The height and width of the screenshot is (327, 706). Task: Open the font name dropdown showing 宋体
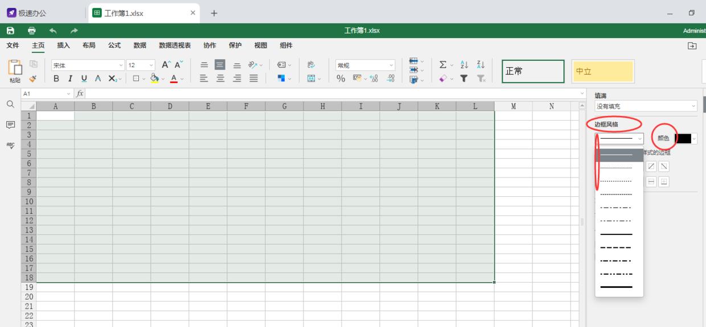(x=88, y=65)
